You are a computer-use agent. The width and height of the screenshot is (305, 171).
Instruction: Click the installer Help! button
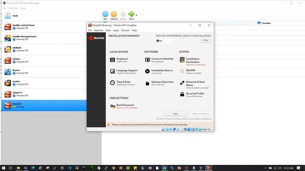pos(205,40)
